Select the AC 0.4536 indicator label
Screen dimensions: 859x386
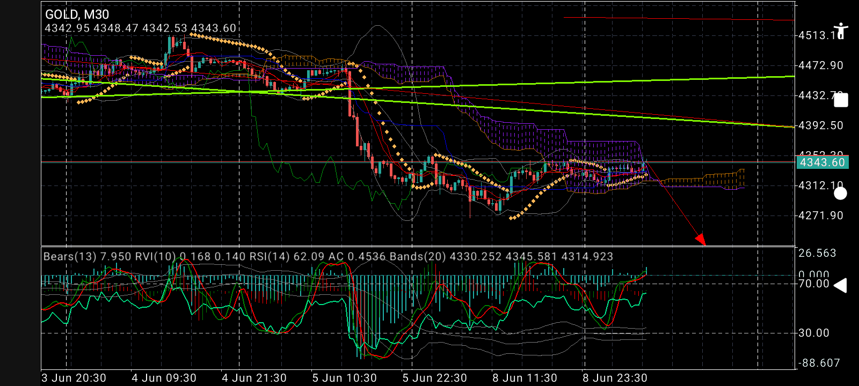tap(357, 256)
